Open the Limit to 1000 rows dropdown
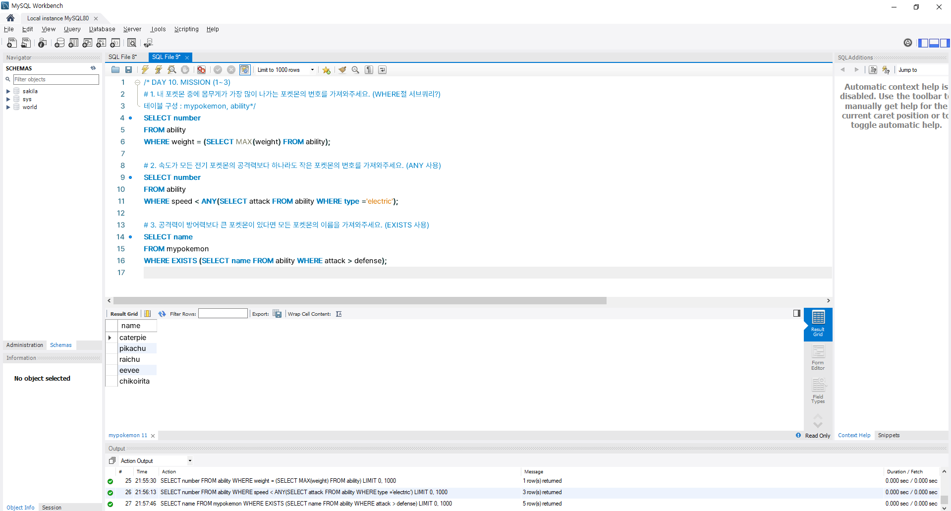 pyautogui.click(x=286, y=70)
